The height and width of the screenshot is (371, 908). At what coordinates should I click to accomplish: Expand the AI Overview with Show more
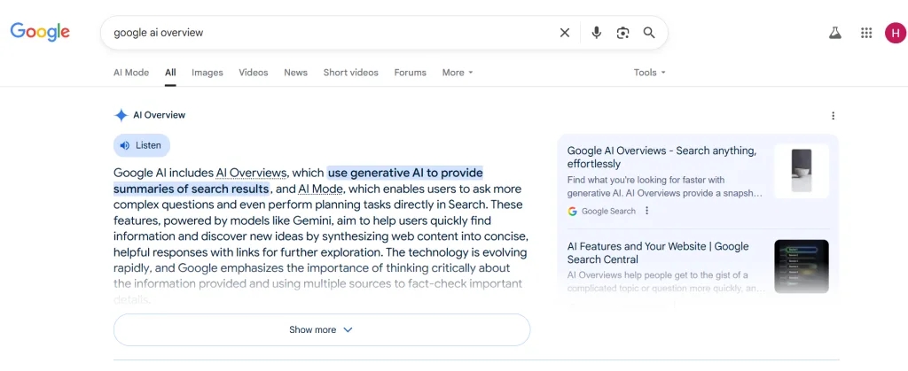(321, 329)
